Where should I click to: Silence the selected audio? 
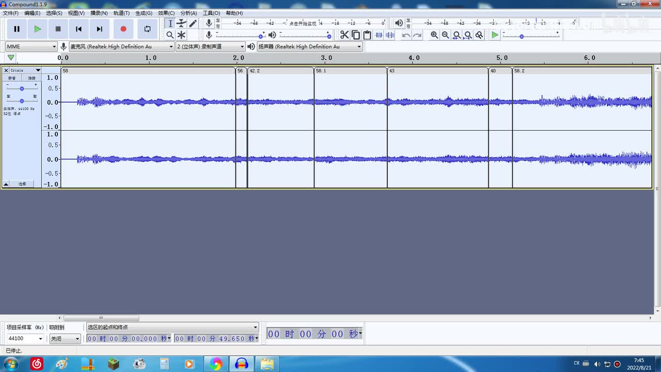[390, 35]
